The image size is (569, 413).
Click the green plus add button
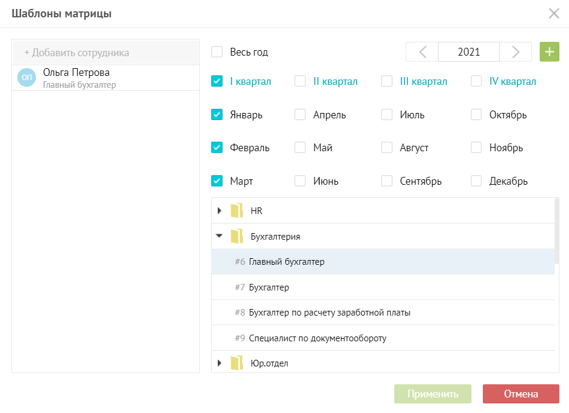point(549,52)
